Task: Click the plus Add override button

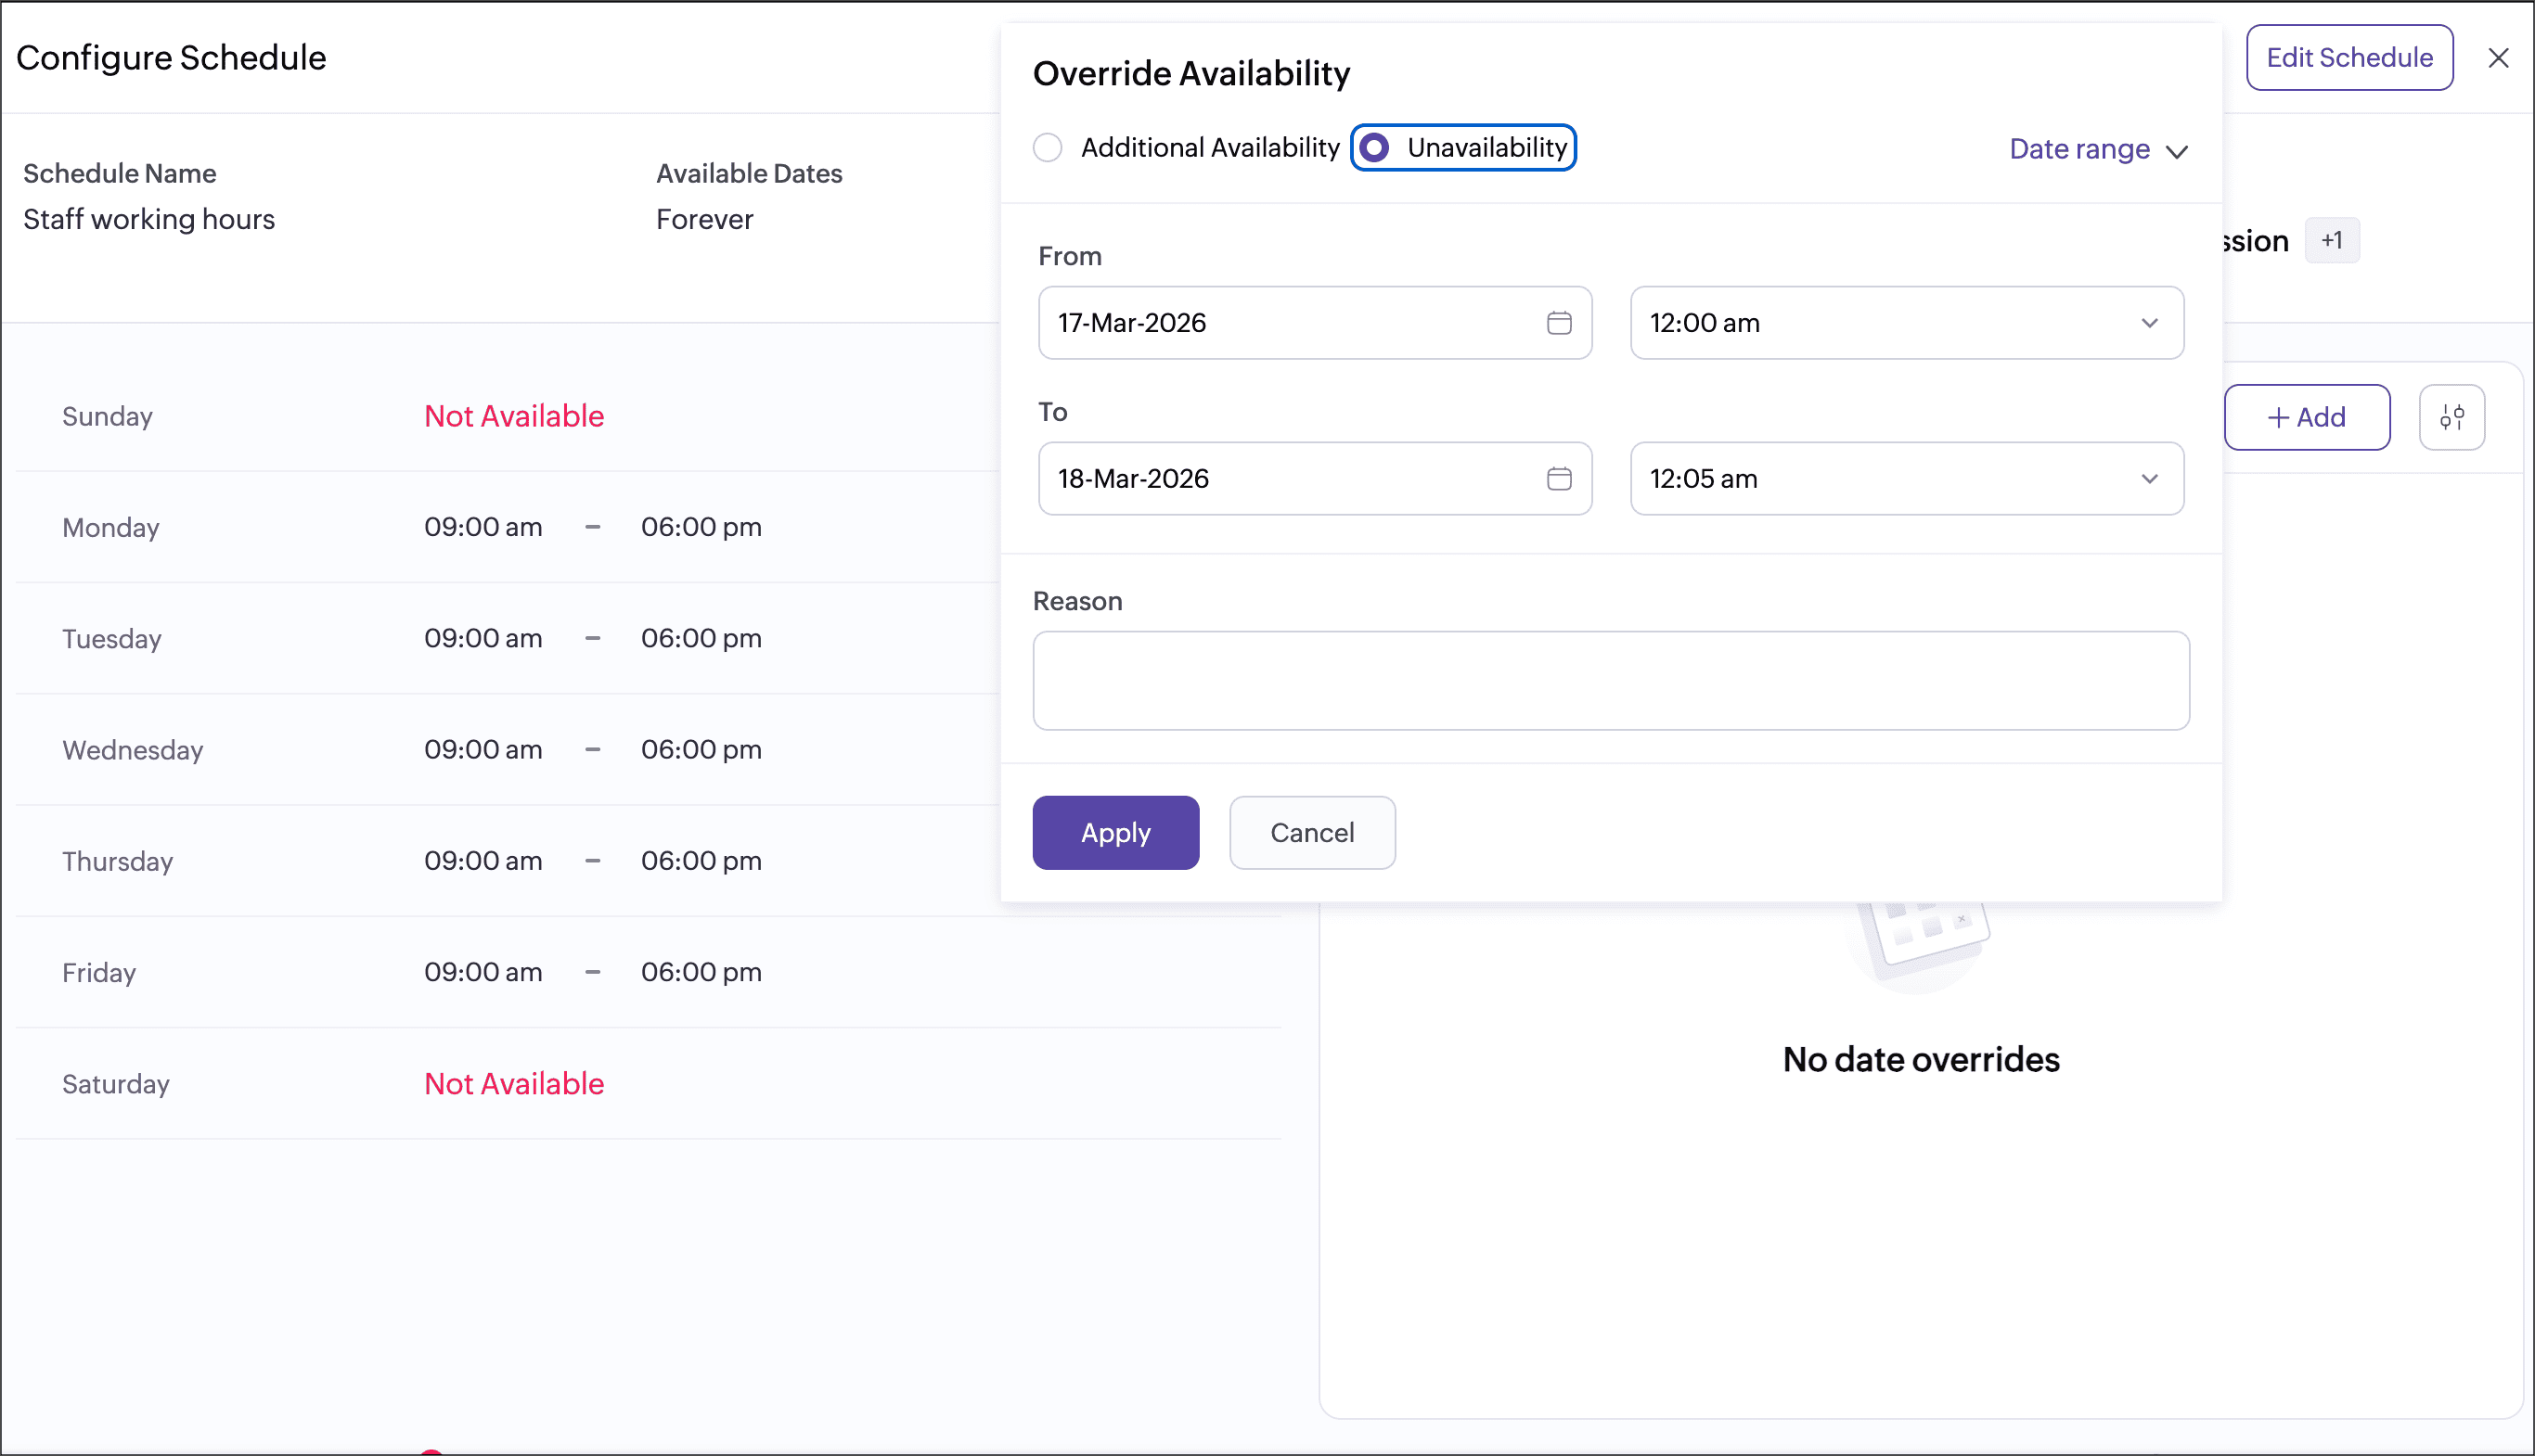Action: click(x=2306, y=417)
